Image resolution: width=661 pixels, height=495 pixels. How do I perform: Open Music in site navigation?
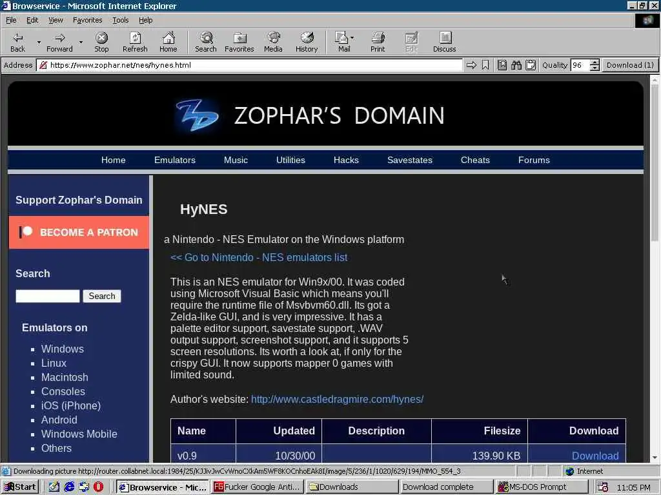236,160
